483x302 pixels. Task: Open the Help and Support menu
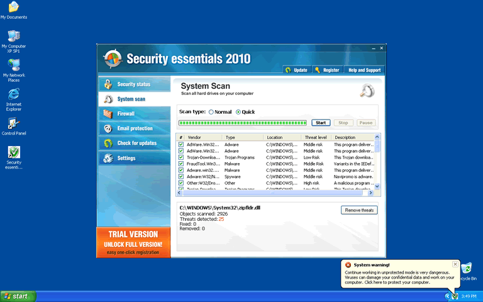tap(364, 70)
